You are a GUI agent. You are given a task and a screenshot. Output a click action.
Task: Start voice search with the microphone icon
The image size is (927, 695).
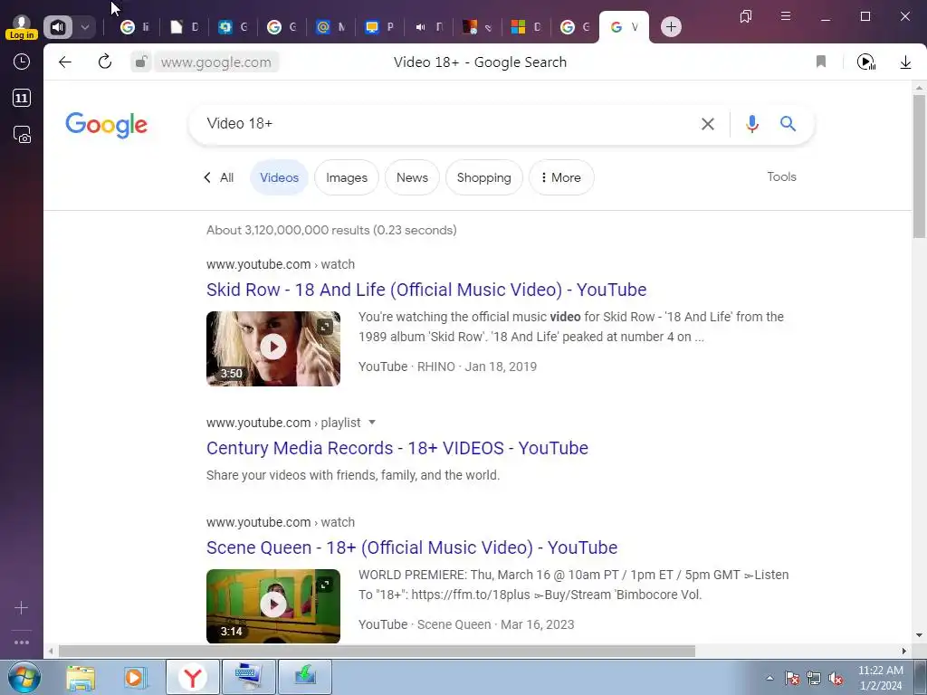tap(752, 123)
